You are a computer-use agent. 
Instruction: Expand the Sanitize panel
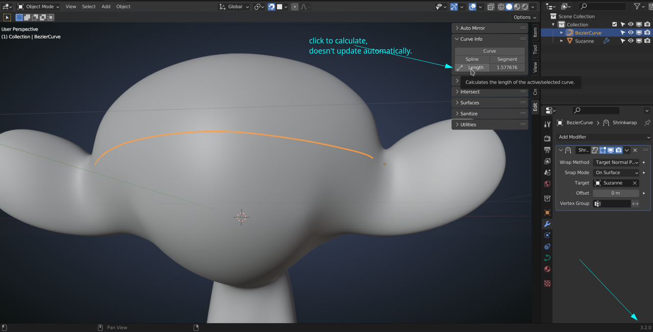point(490,114)
